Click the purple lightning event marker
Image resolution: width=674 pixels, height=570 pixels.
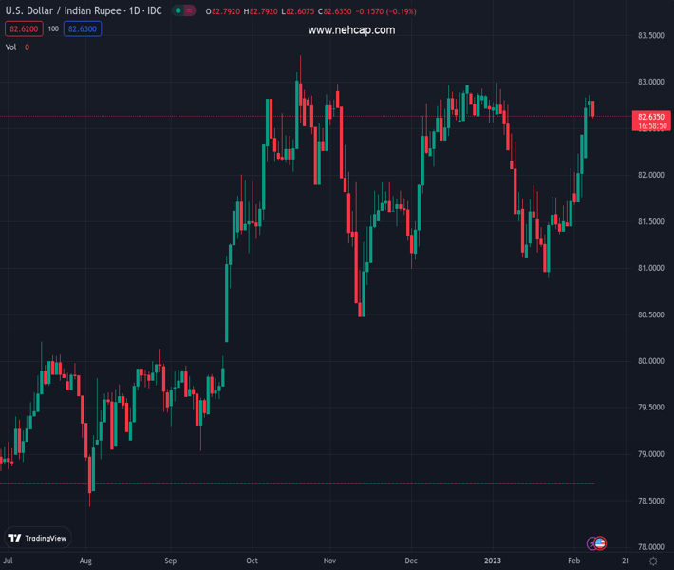[x=592, y=542]
